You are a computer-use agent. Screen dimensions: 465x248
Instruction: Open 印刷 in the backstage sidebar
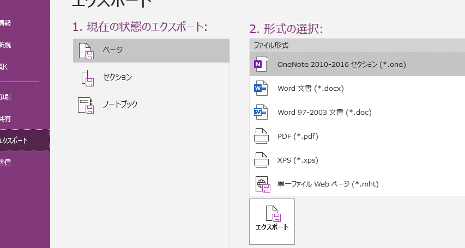pos(5,97)
